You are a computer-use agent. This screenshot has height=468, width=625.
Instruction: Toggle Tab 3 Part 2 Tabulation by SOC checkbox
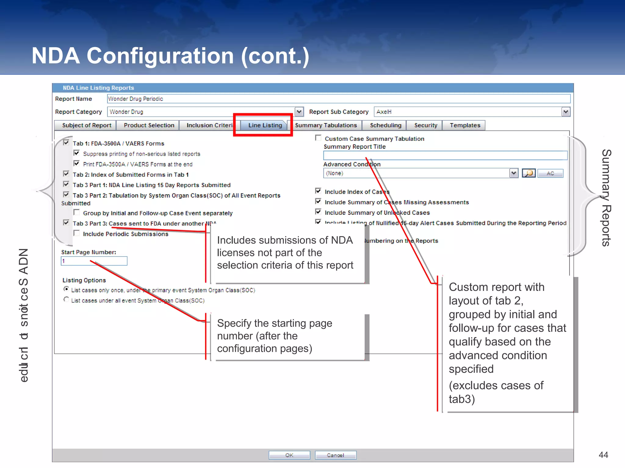[x=66, y=194]
